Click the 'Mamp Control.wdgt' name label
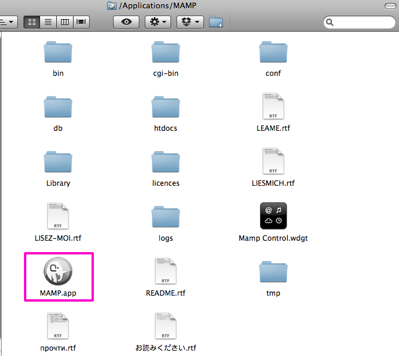Image resolution: width=399 pixels, height=356 pixels. tap(273, 238)
